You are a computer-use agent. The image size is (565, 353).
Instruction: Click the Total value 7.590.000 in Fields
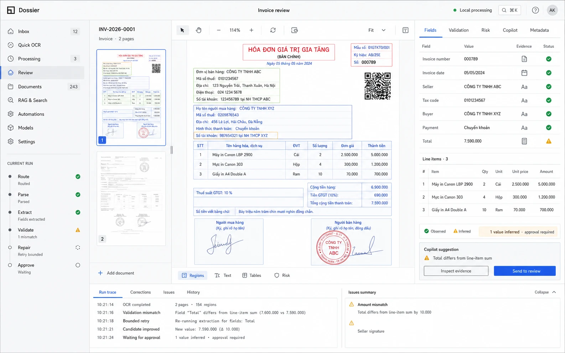click(x=473, y=141)
